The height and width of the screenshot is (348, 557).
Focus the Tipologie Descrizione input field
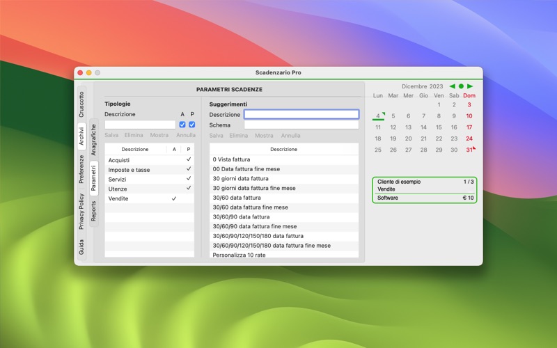pos(140,125)
